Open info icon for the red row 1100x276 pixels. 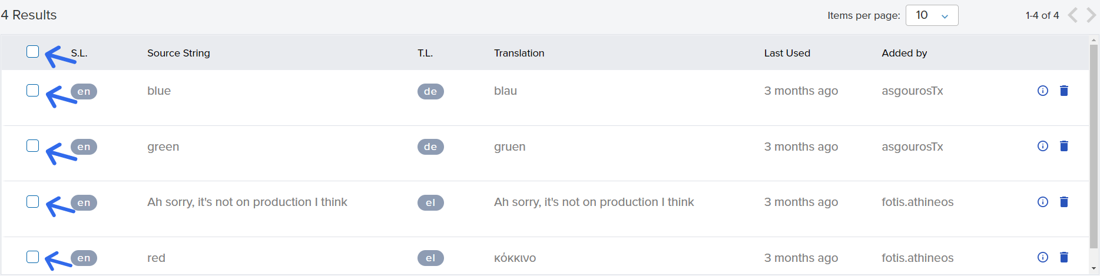click(x=1043, y=257)
